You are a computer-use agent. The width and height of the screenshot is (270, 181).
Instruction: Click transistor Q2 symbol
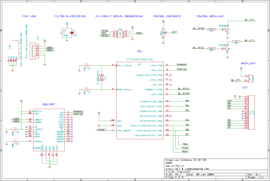(226, 49)
